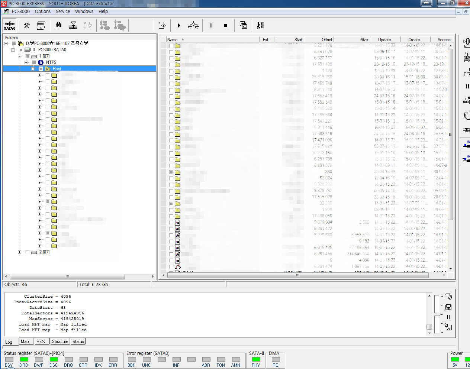470x369 pixels.
Task: Pause the process using toolbar pause icon
Action: 211,25
